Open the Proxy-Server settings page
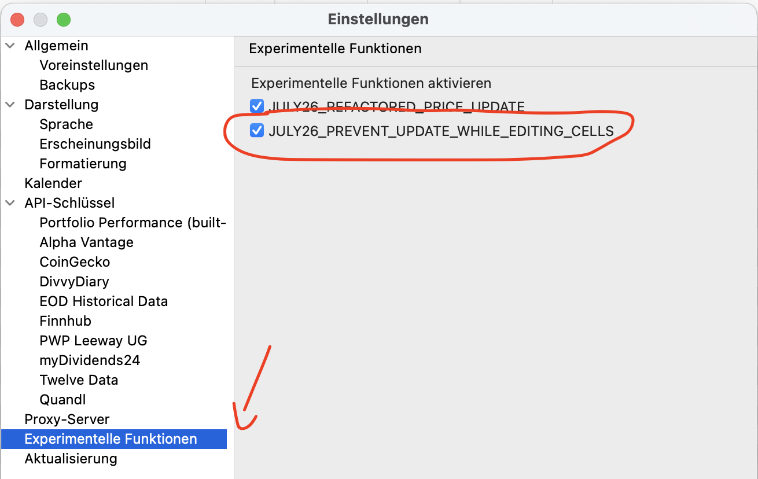Screen dimensions: 758x479 (x=67, y=419)
